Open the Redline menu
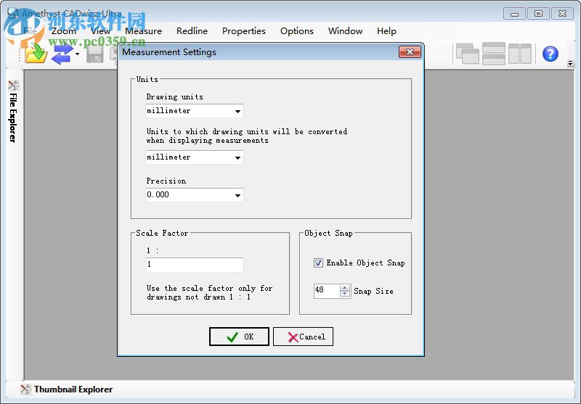The image size is (581, 404). tap(192, 31)
